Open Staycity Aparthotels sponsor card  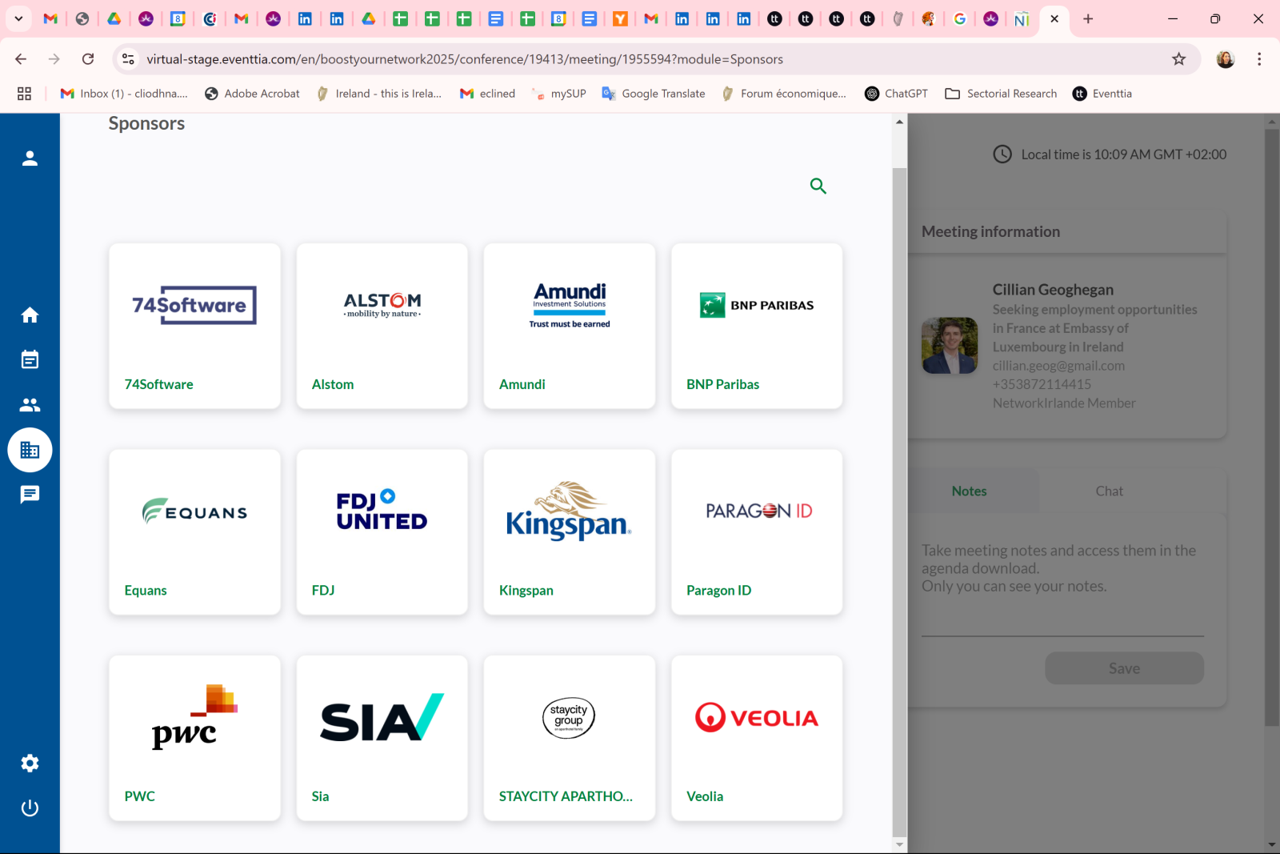tap(570, 738)
